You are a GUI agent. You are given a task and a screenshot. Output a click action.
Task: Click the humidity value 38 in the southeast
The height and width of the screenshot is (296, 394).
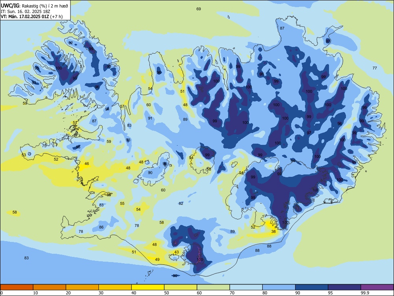[x=274, y=232]
